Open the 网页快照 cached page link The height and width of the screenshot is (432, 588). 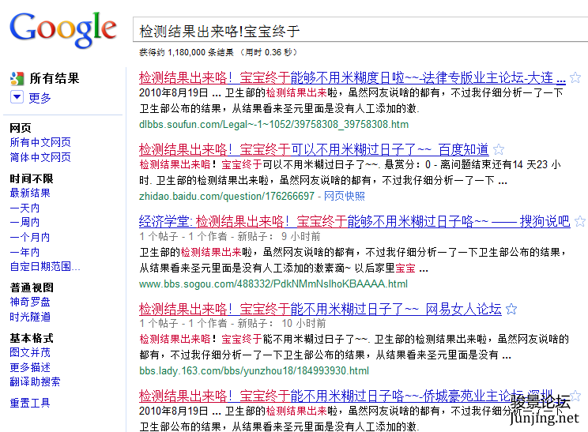point(345,196)
